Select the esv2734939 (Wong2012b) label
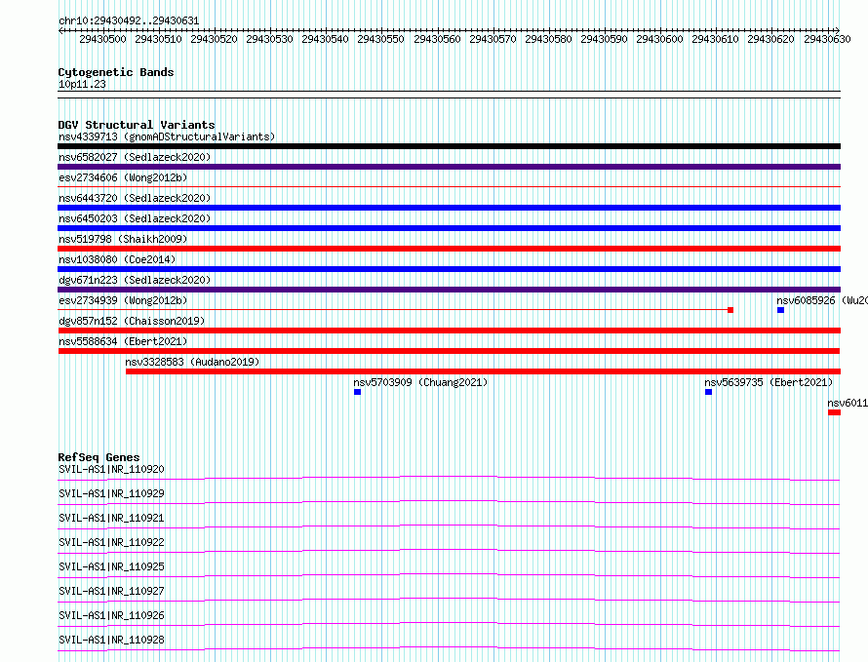The image size is (868, 662). click(123, 300)
